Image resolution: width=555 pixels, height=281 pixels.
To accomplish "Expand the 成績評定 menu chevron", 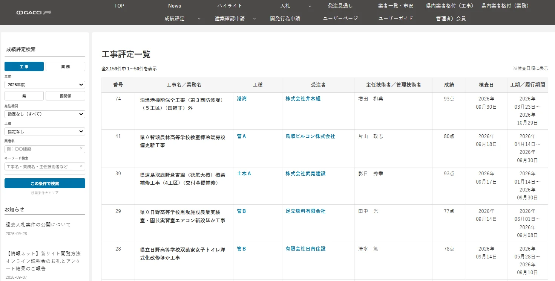I will pos(199,18).
